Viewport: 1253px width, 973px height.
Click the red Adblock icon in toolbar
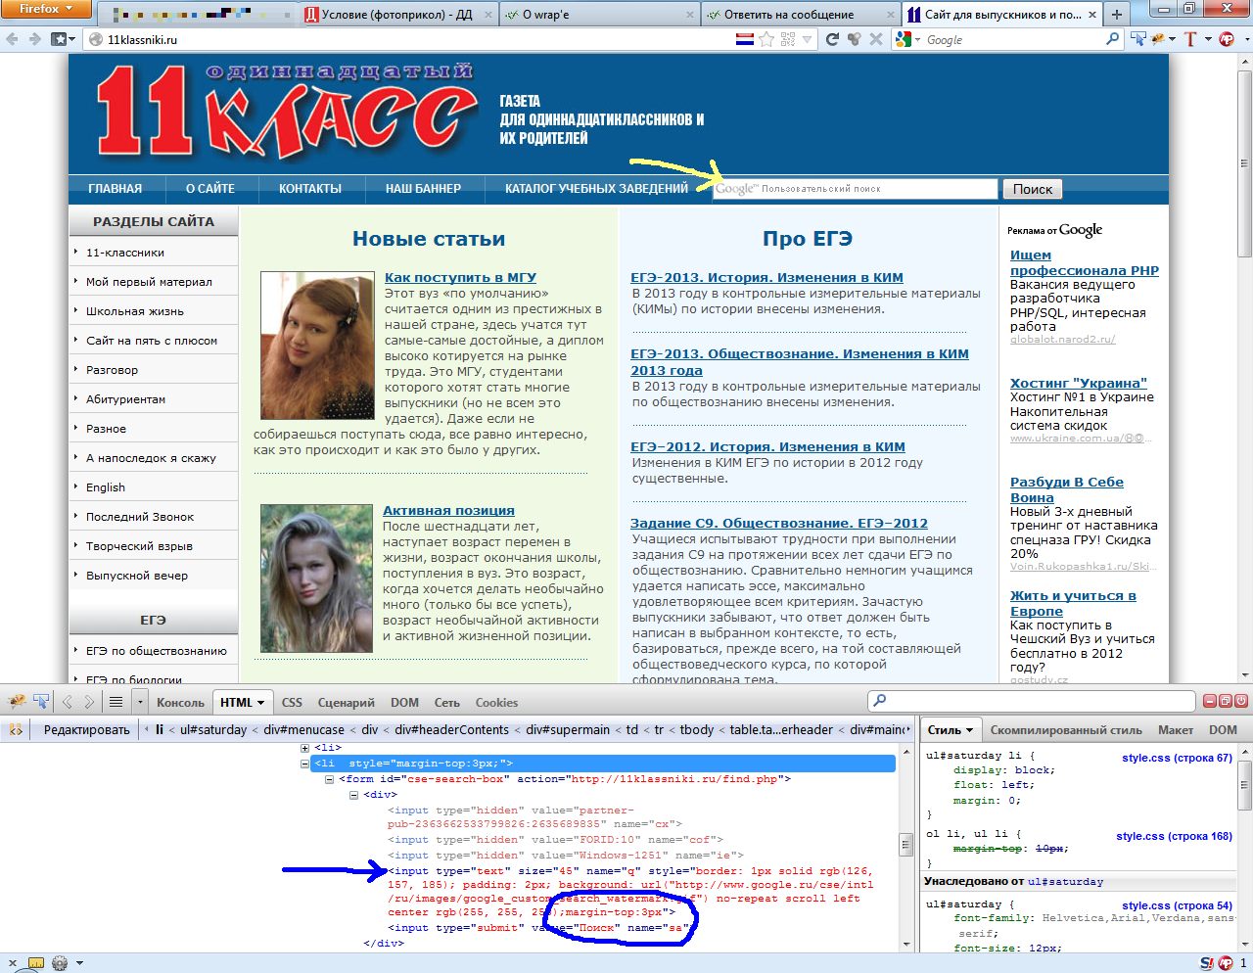click(x=1228, y=39)
